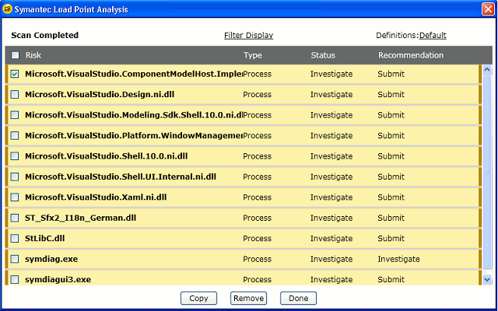Click the Submit recommendation for symdiagui3.exe
The width and height of the screenshot is (498, 311).
pyautogui.click(x=391, y=280)
